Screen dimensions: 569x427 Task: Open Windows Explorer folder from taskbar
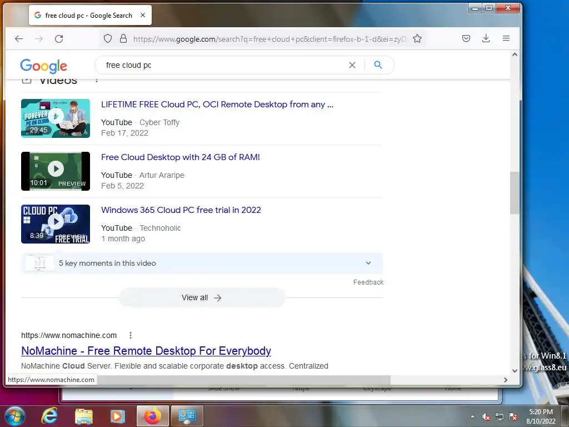point(84,416)
